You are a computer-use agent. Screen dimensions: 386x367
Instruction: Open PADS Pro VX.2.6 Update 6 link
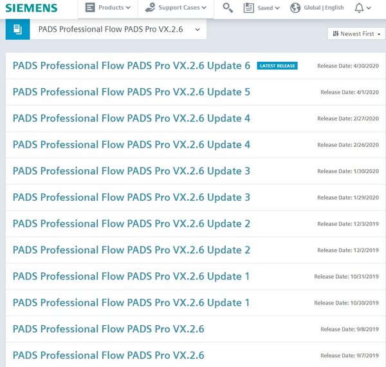[131, 66]
